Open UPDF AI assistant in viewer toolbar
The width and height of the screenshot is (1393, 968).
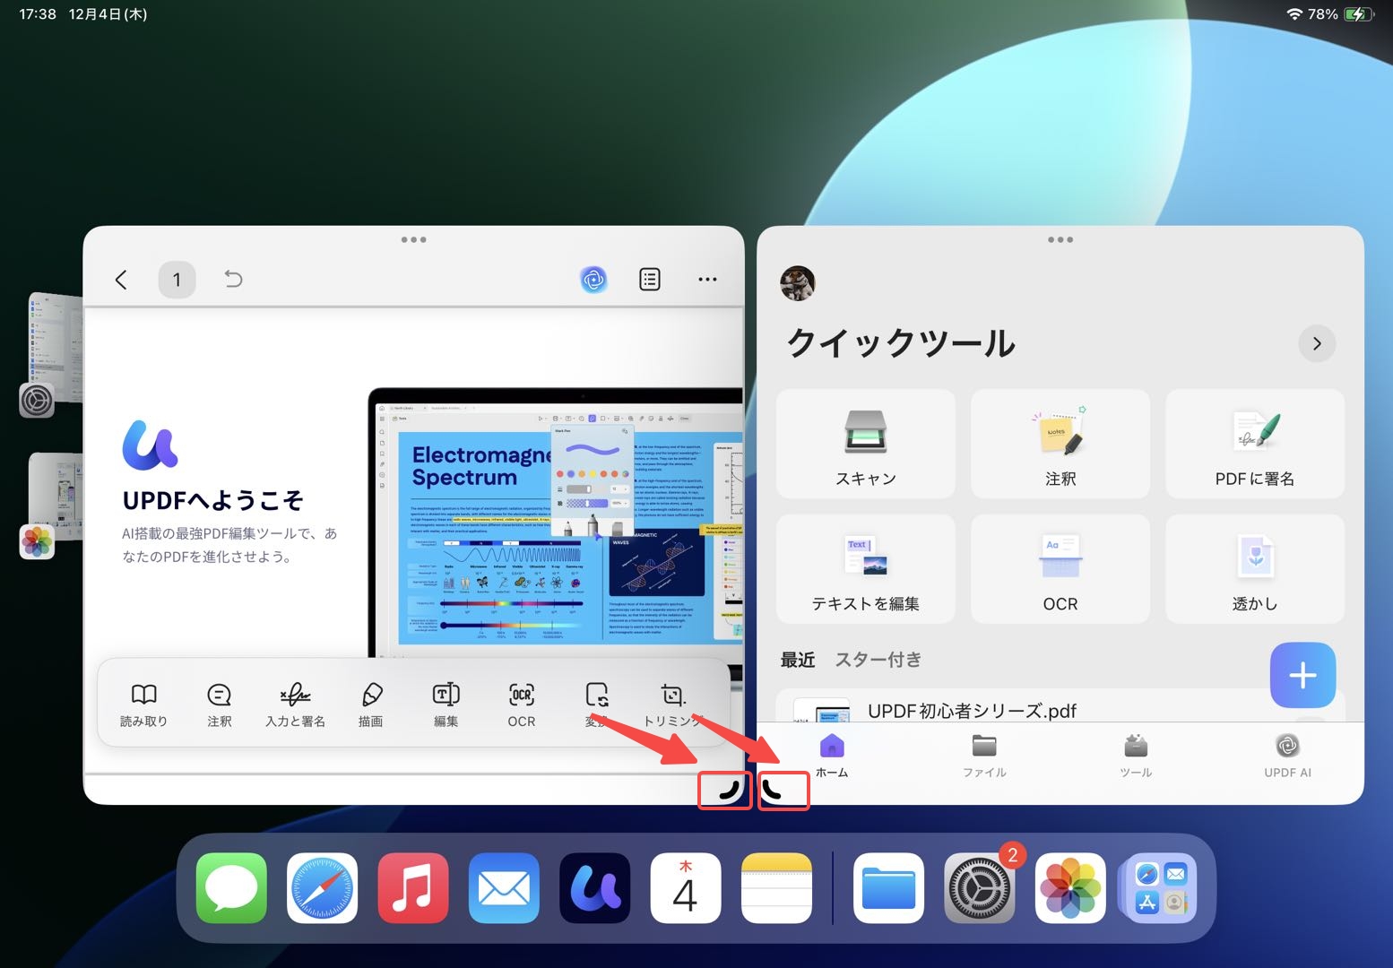(x=593, y=280)
